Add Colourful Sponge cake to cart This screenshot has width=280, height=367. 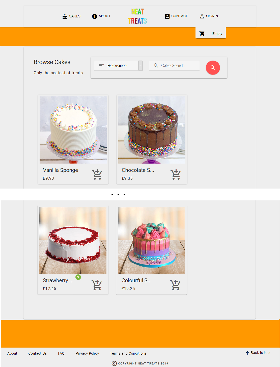(175, 285)
